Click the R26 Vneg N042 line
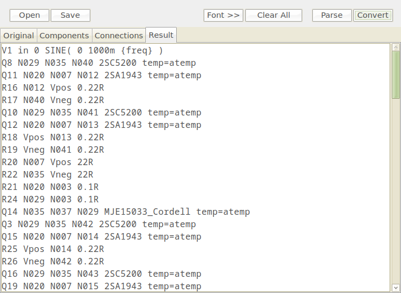Screen dimensions: 401x293 (x=53, y=262)
